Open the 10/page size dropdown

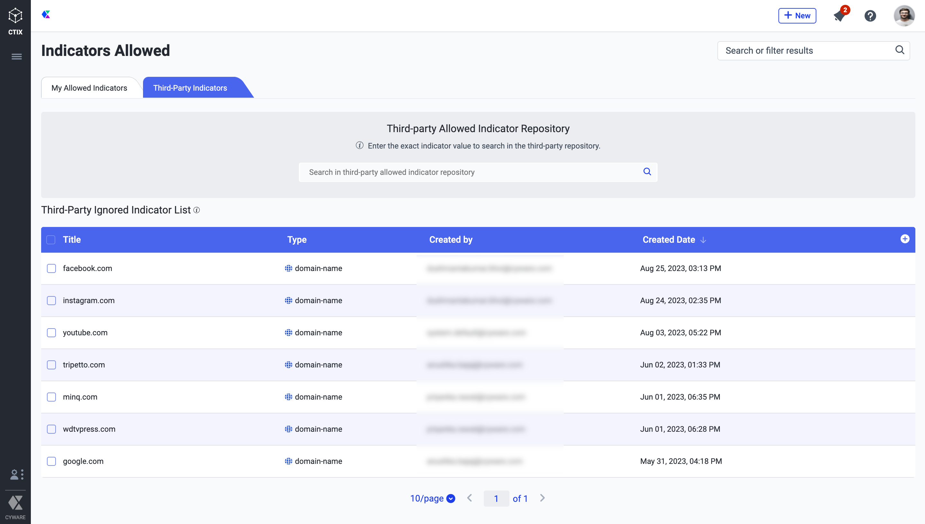tap(433, 499)
